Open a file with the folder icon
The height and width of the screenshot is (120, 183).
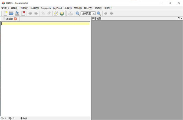point(11,13)
